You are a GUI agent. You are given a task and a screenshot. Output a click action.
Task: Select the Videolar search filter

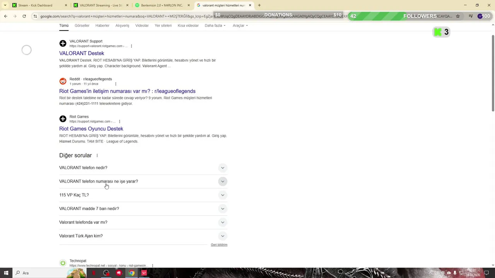coord(142,25)
